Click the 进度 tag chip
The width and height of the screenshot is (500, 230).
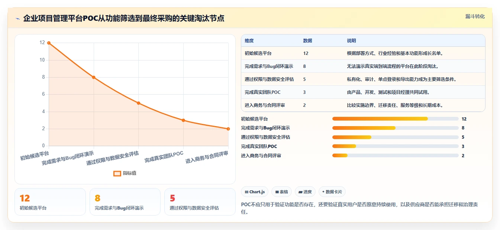[305, 192]
